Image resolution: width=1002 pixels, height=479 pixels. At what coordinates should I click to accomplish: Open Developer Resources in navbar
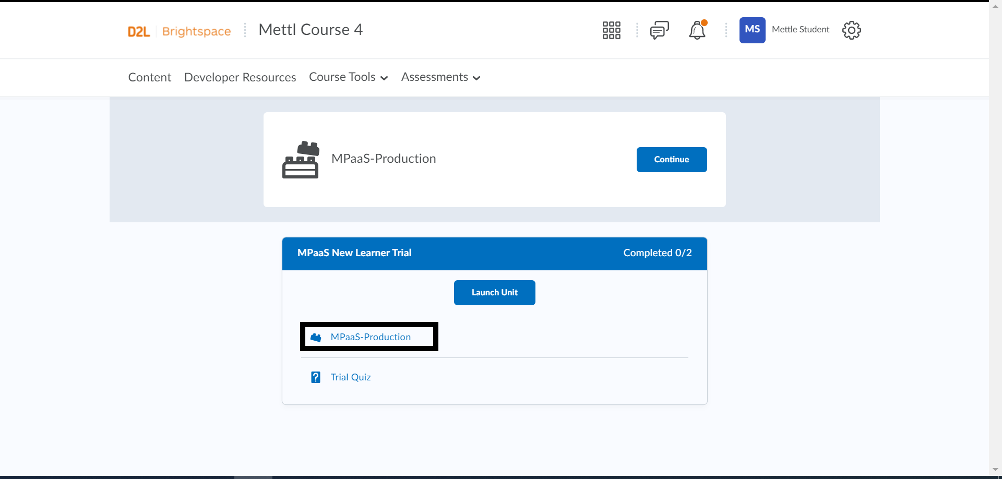coord(240,77)
